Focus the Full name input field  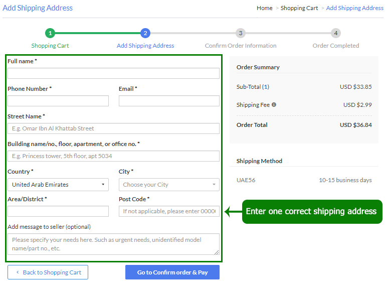(x=113, y=73)
